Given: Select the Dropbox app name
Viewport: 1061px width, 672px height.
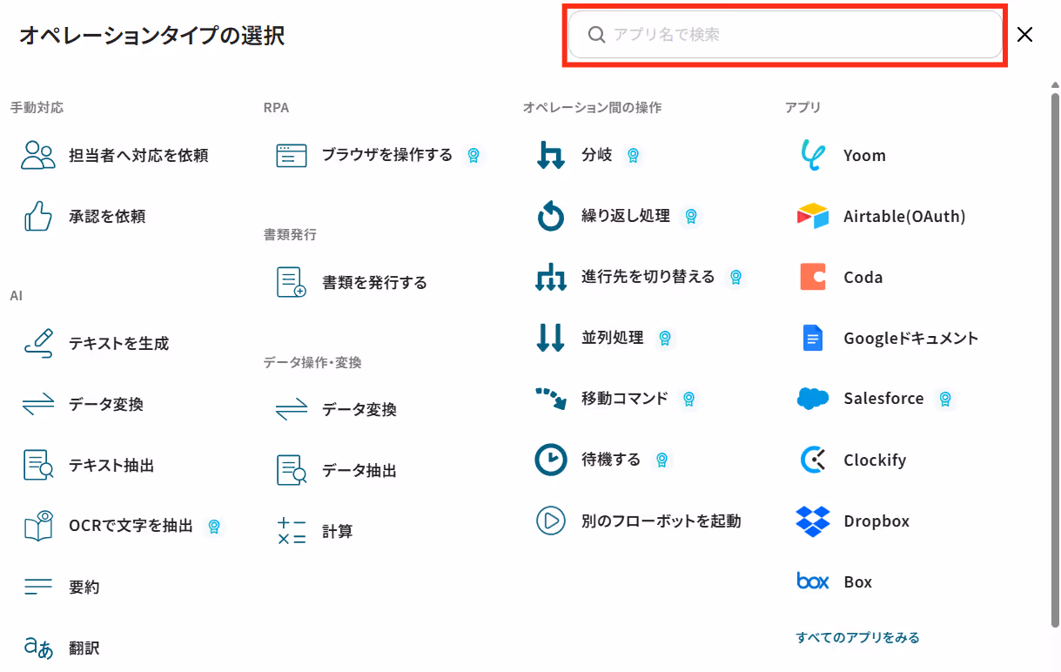Looking at the screenshot, I should pyautogui.click(x=876, y=521).
